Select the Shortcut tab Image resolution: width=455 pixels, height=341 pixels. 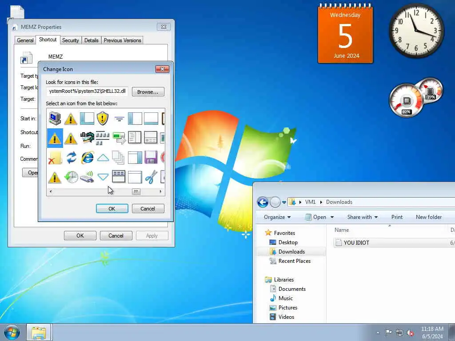[48, 40]
